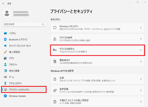
Task: Open 手書き入力と入力の個人用設定
Action: click(97, 102)
